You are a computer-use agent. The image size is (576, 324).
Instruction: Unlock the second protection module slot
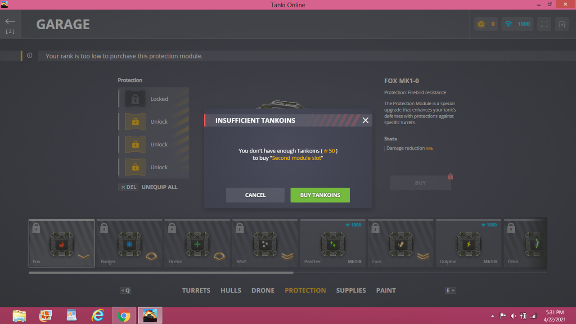[x=153, y=121]
